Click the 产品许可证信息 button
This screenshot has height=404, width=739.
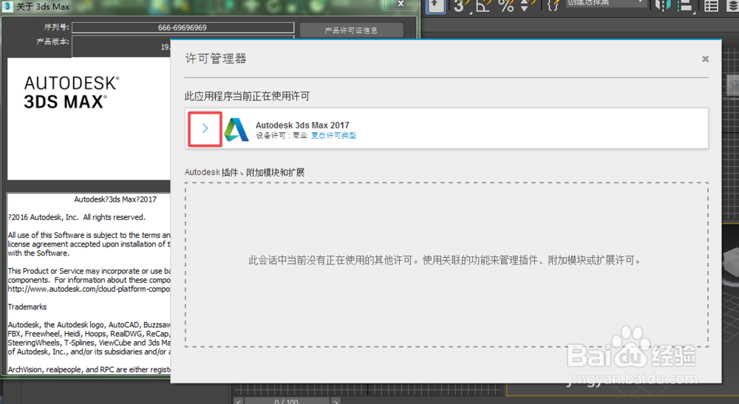coord(351,30)
